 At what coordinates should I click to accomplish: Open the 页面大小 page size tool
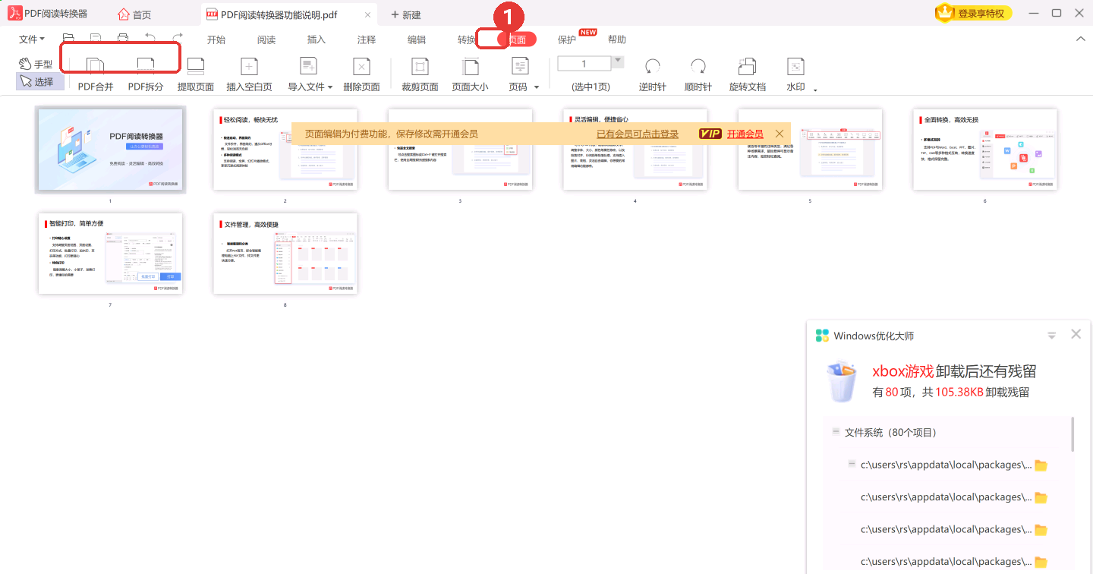click(471, 75)
